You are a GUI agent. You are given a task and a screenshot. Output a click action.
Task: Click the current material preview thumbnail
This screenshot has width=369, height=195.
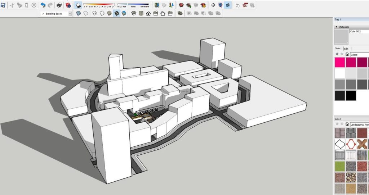click(x=341, y=37)
